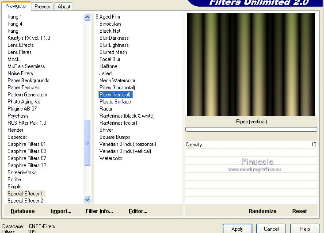Click the Import... button

point(61,211)
